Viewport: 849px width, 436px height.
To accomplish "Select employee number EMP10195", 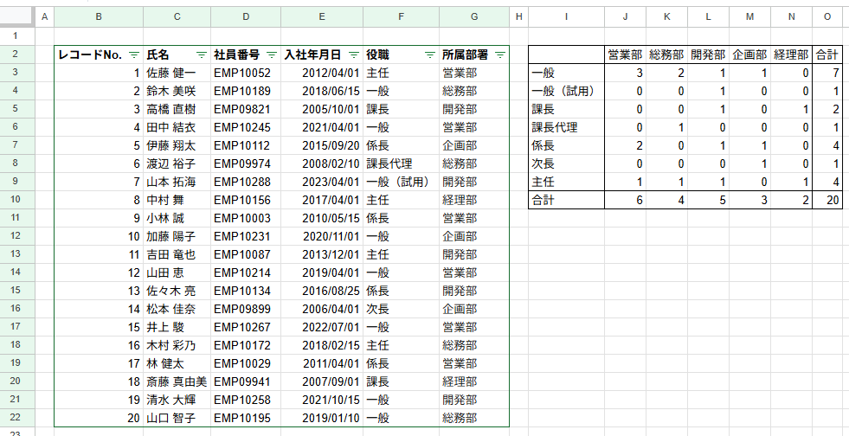I will [246, 418].
